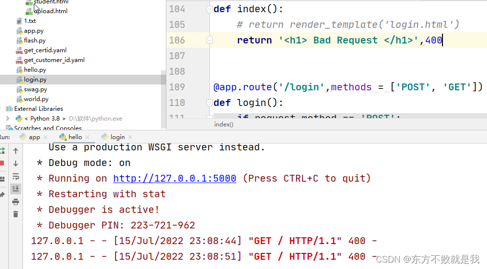Close the app run tab

(x=46, y=137)
